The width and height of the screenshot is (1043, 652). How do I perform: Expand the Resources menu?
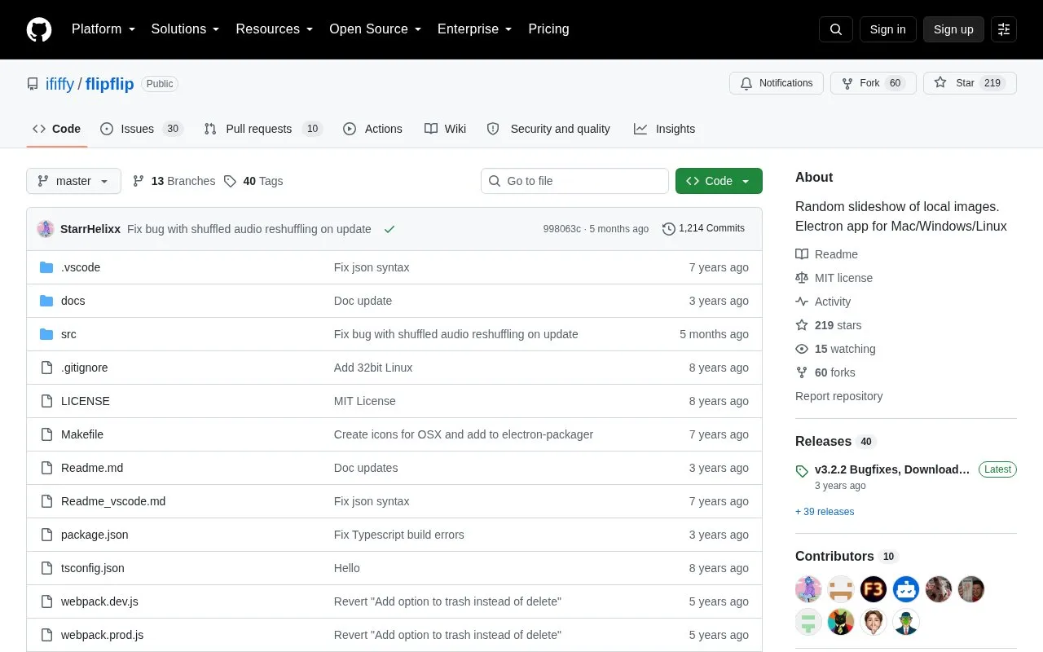coord(275,29)
